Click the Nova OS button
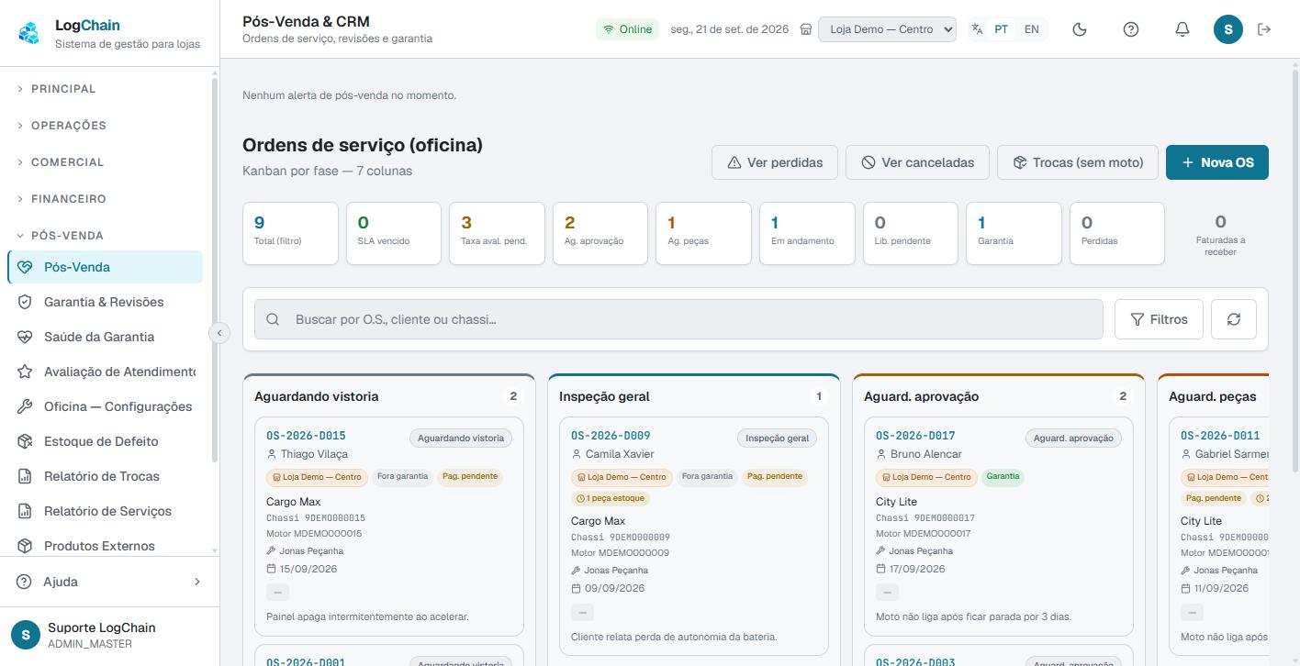This screenshot has height=666, width=1300. coord(1217,162)
